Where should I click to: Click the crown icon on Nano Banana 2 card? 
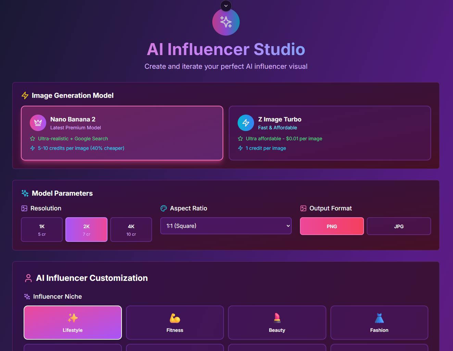pyautogui.click(x=38, y=123)
